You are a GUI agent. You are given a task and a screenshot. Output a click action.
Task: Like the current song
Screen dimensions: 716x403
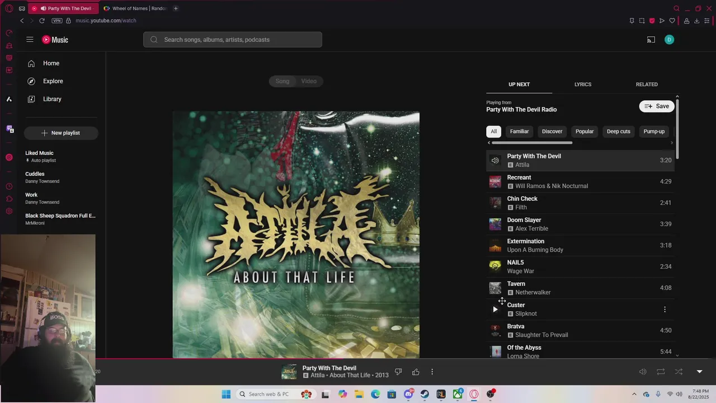tap(416, 372)
